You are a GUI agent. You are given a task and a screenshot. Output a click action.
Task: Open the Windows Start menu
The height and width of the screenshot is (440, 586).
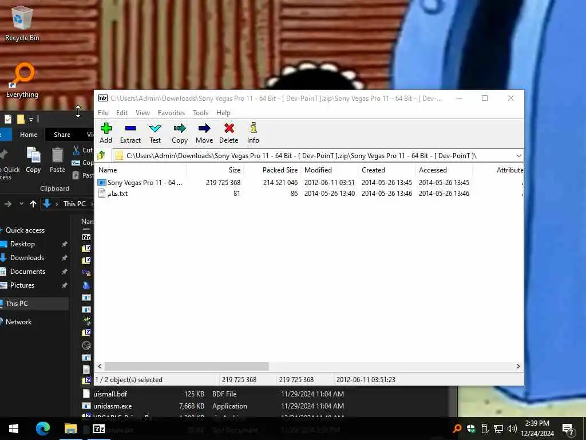point(14,429)
